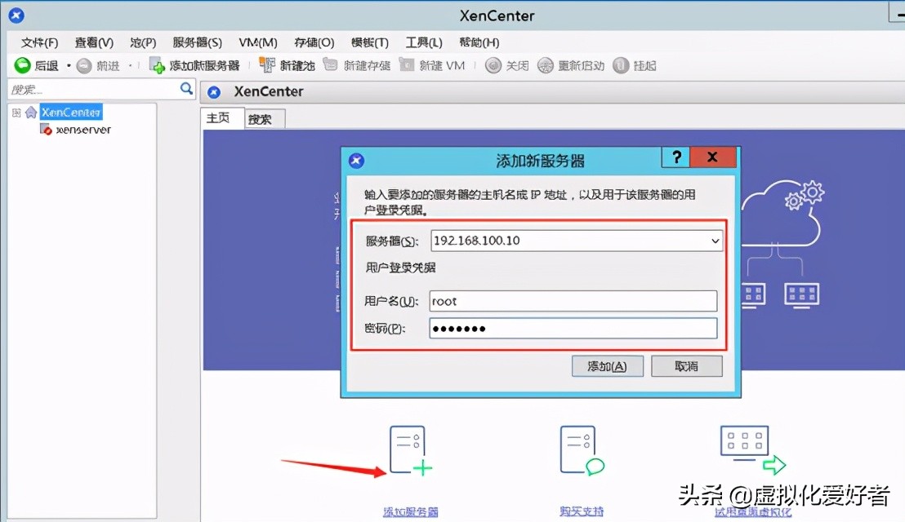
Task: Select XenCenter root node in tree
Action: click(x=71, y=113)
